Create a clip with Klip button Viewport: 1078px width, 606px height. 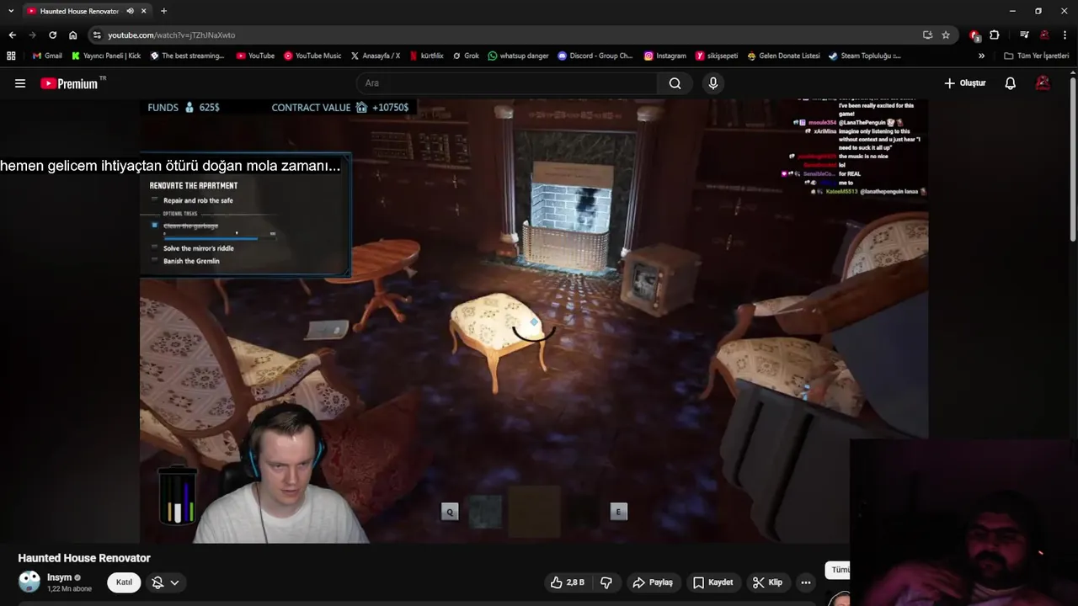coord(767,582)
